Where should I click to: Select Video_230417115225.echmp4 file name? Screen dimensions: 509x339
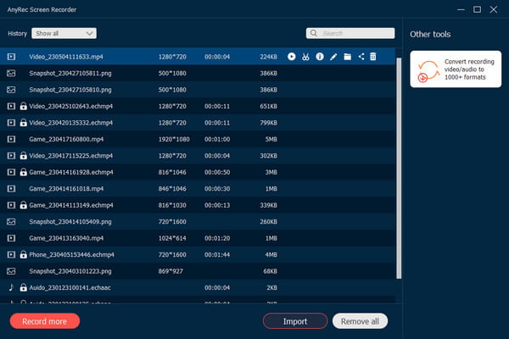tap(71, 156)
